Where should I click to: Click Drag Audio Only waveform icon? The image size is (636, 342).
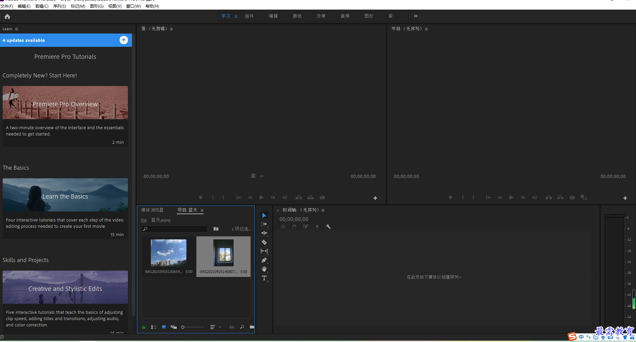click(262, 176)
